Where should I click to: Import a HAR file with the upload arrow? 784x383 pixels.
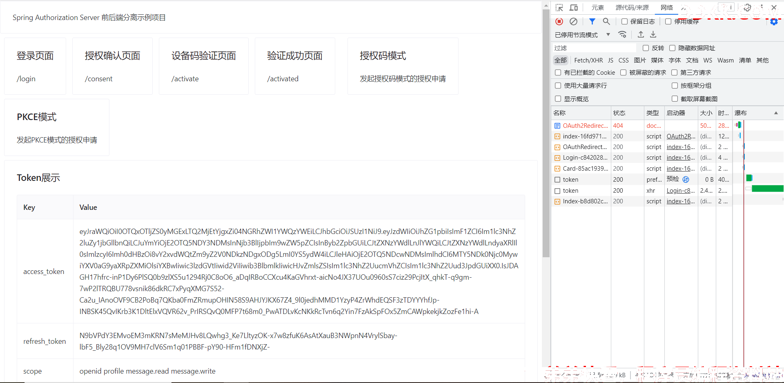click(641, 35)
